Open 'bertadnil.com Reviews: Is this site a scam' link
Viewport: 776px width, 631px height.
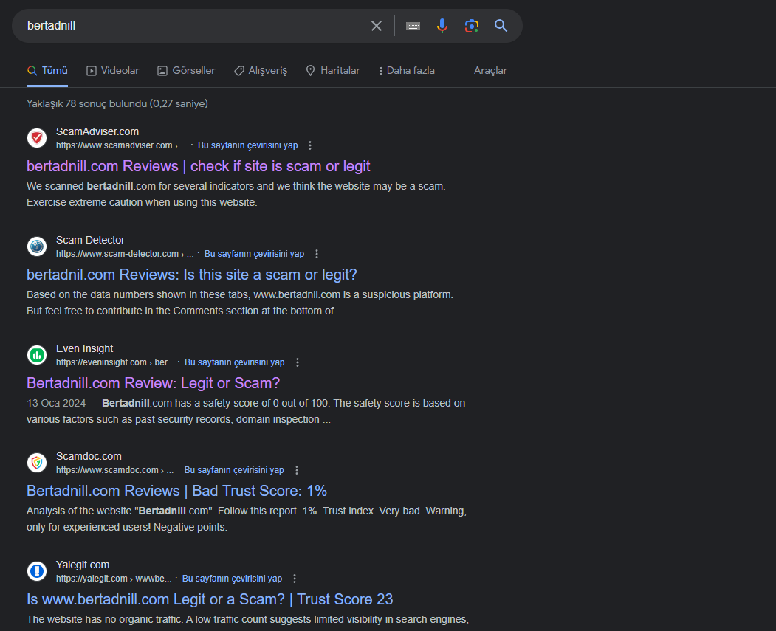[x=192, y=275]
